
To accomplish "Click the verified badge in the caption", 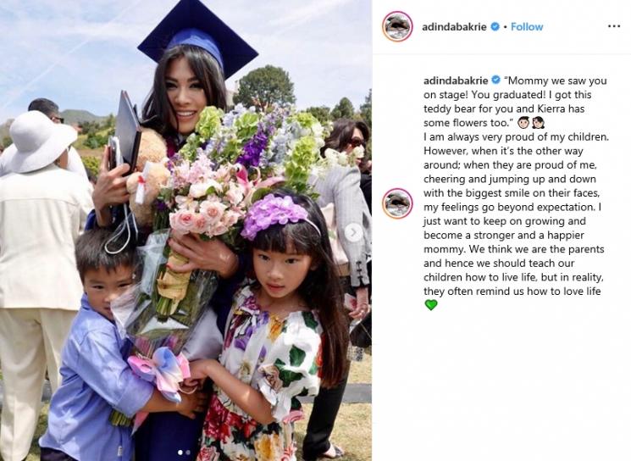I will click(495, 81).
